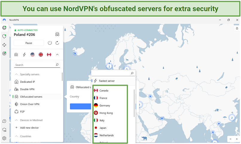Zoom in the map with plus
241x144 pixels.
coord(237,139)
